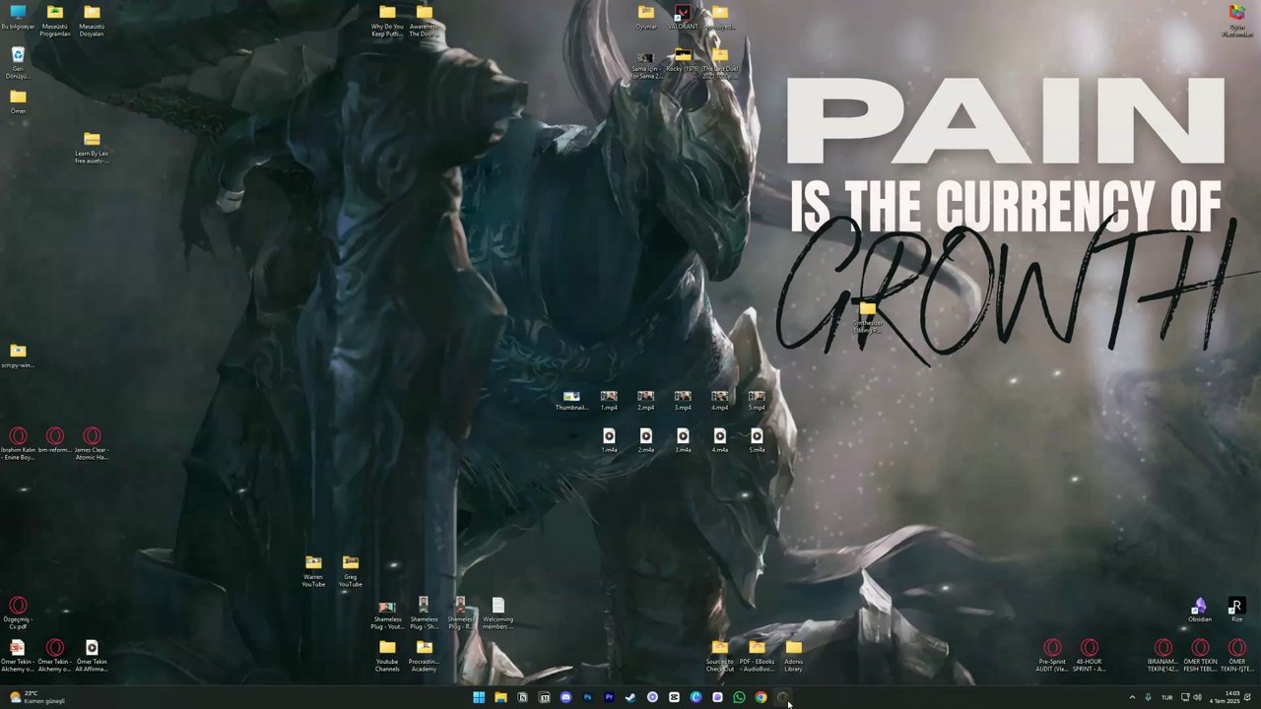
Task: Open Premiere Pro from taskbar
Action: point(609,697)
